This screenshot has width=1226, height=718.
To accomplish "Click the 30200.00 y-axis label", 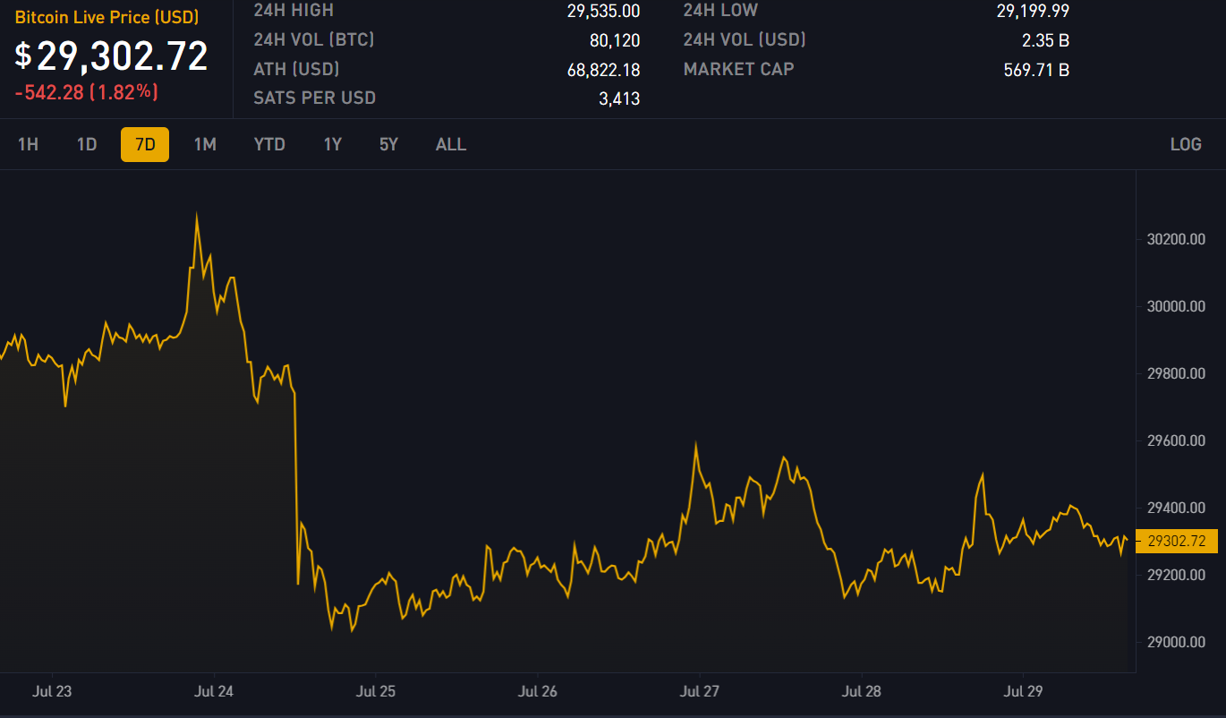I will 1176,239.
